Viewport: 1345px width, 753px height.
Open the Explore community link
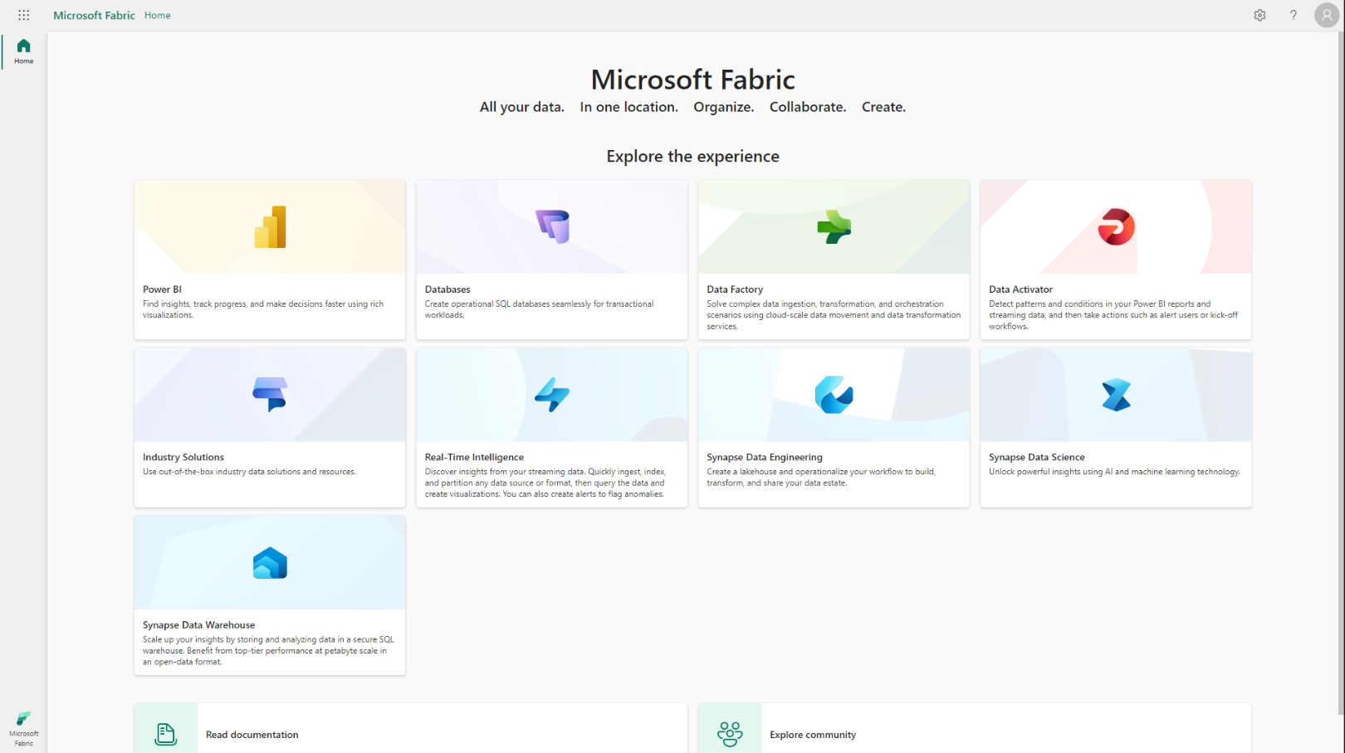click(x=812, y=735)
